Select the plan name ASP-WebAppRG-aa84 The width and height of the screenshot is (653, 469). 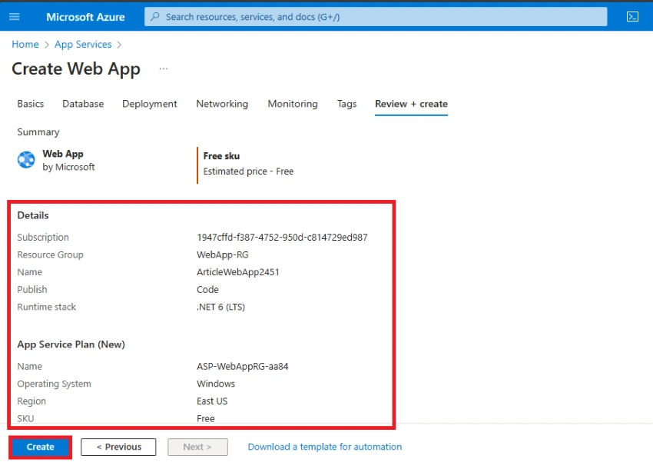[x=242, y=367]
